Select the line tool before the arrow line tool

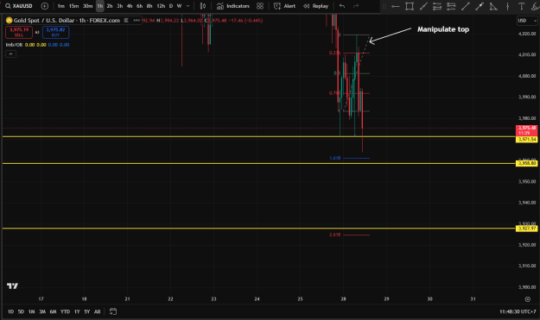coord(466,6)
